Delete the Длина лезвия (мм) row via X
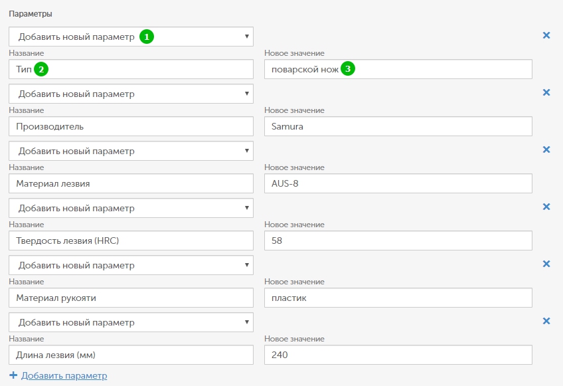The height and width of the screenshot is (386, 563). [x=546, y=321]
